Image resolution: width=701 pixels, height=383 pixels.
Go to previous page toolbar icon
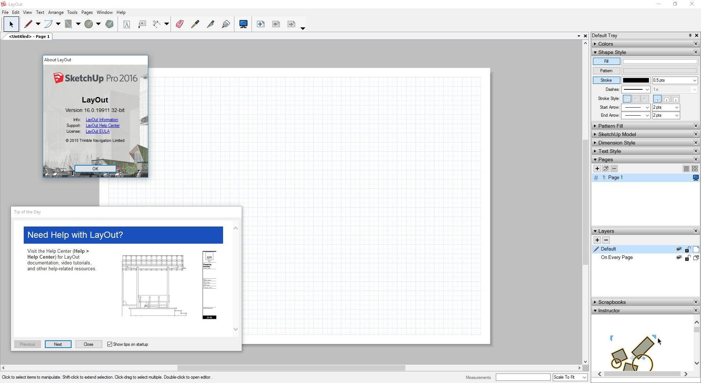tap(276, 24)
